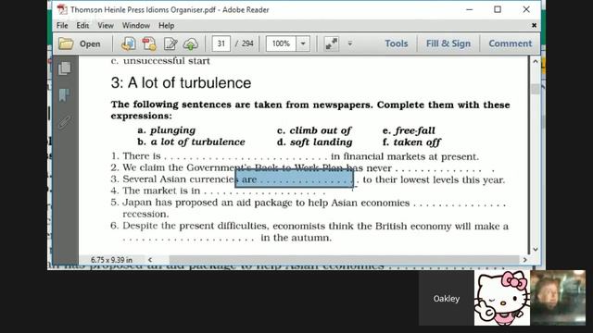Click the expression 'a. plunging'
The width and height of the screenshot is (593, 333).
[x=167, y=130]
